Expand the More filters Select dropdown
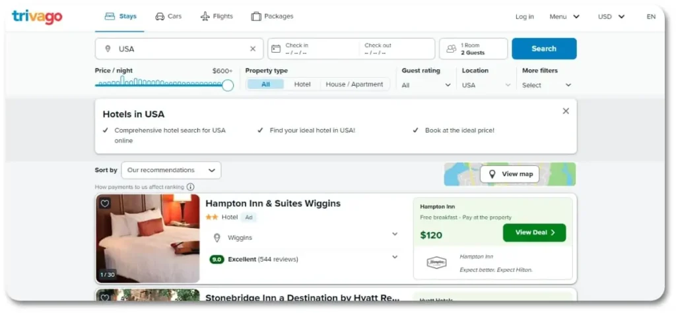Screen dimensions: 676x313 (547, 85)
